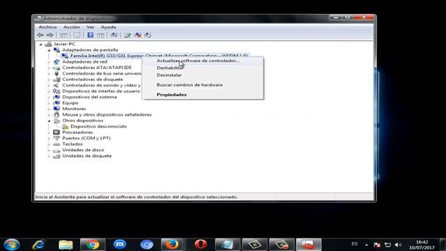Click the Dispositivo desconocido warning icon
Screen dimensions: 446x251
(66, 126)
